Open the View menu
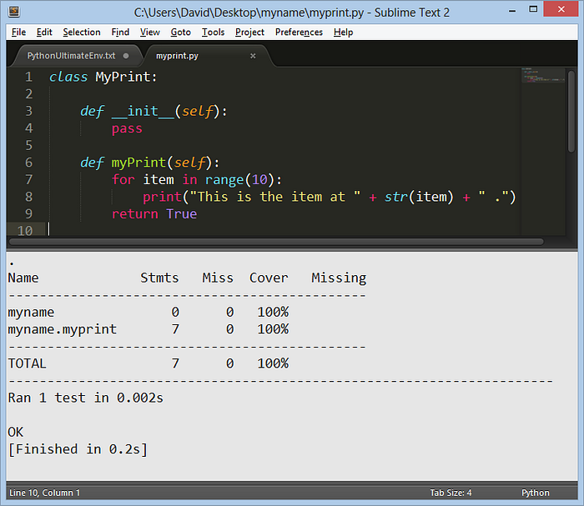The image size is (584, 506). tap(149, 33)
